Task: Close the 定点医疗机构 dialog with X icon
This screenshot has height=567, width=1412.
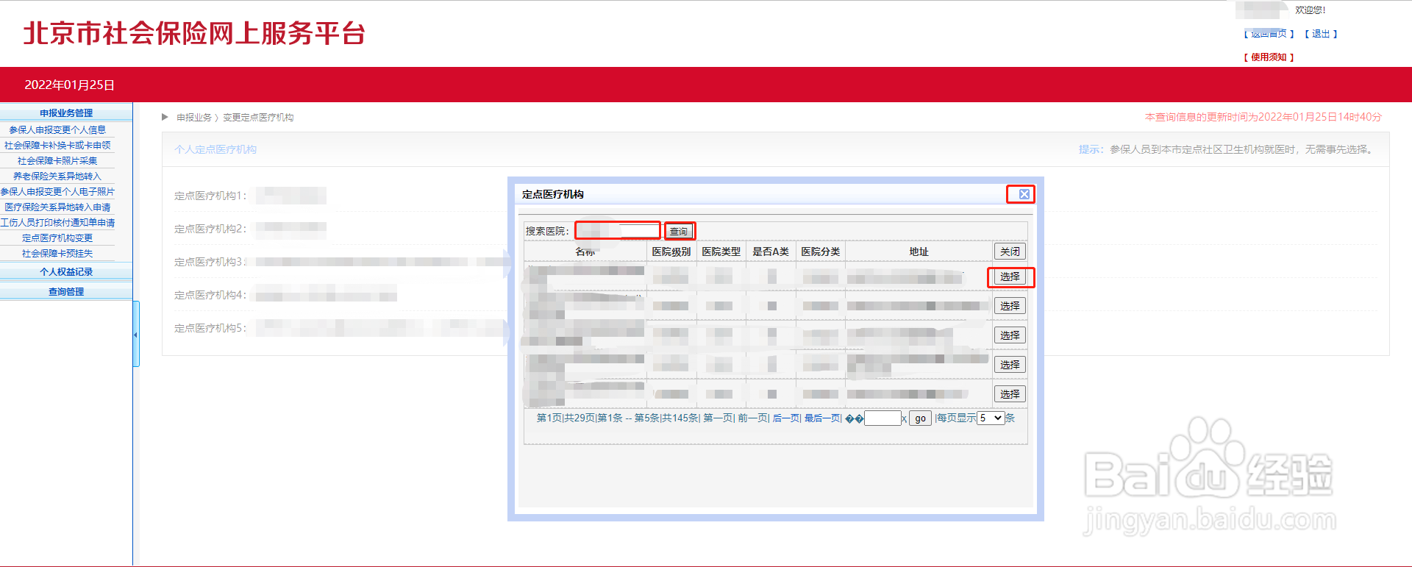Action: (x=1024, y=194)
